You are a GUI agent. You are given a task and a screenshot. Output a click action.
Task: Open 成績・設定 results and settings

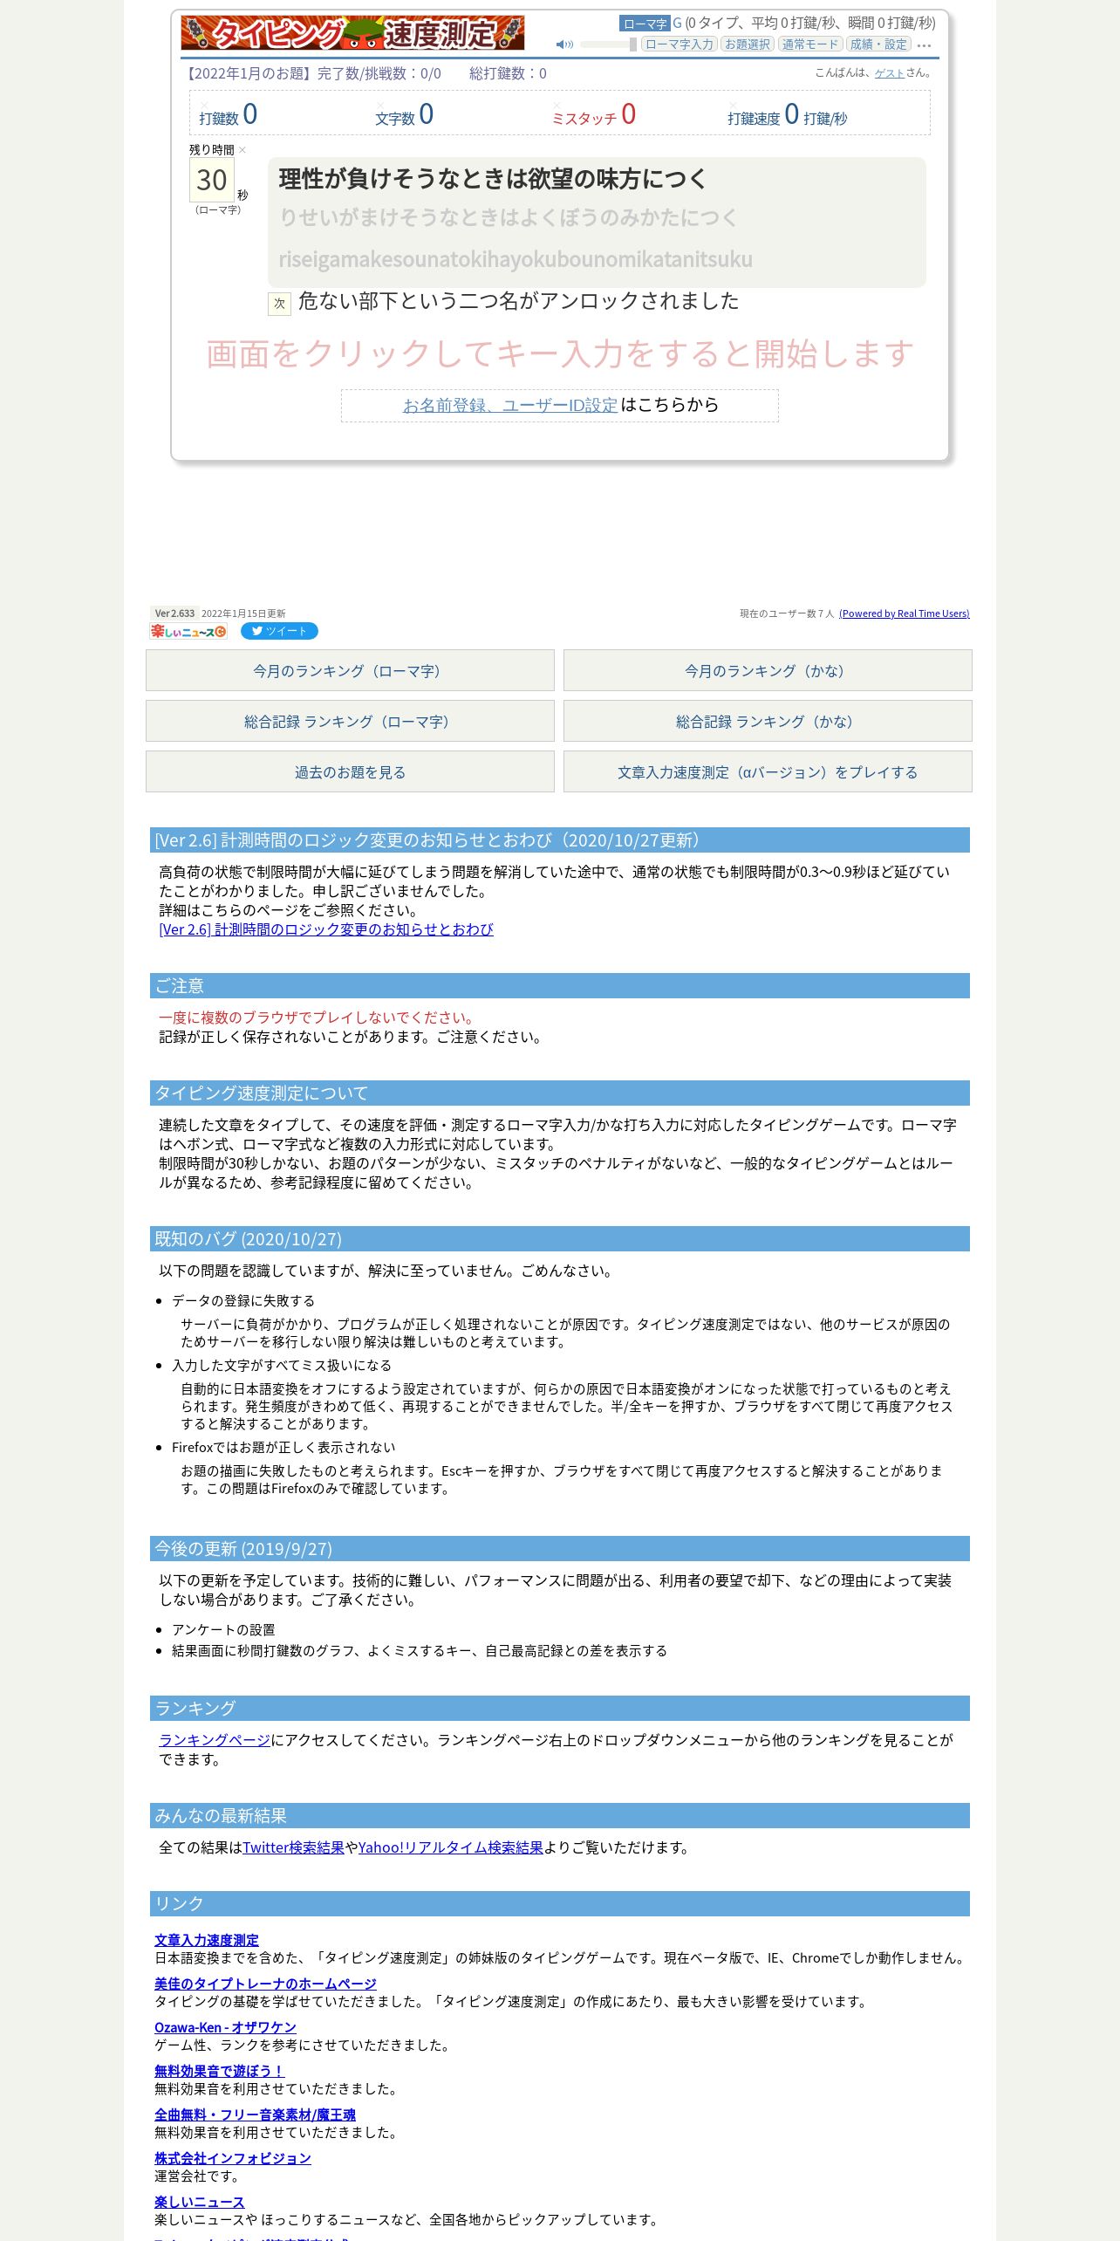[878, 45]
